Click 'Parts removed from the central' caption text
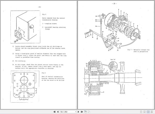 coord(53,18)
